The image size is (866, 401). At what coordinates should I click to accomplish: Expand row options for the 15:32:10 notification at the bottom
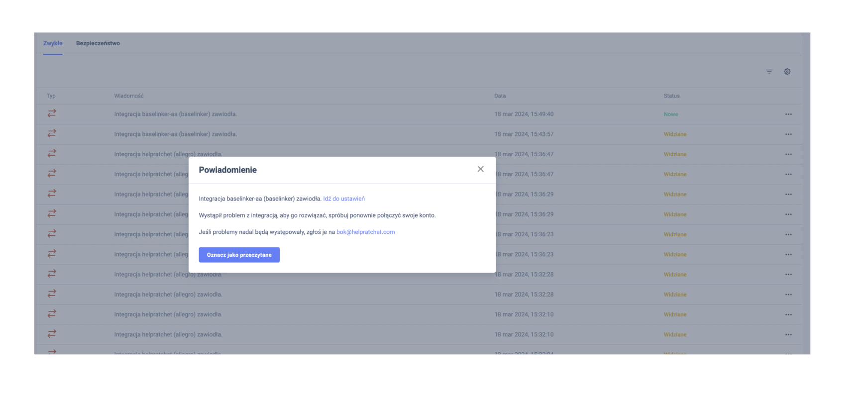788,335
